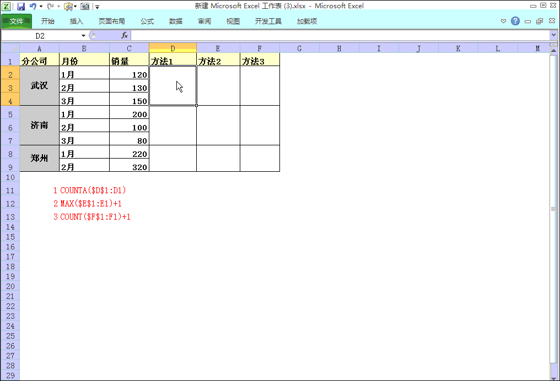Click into the formula bar

341,35
